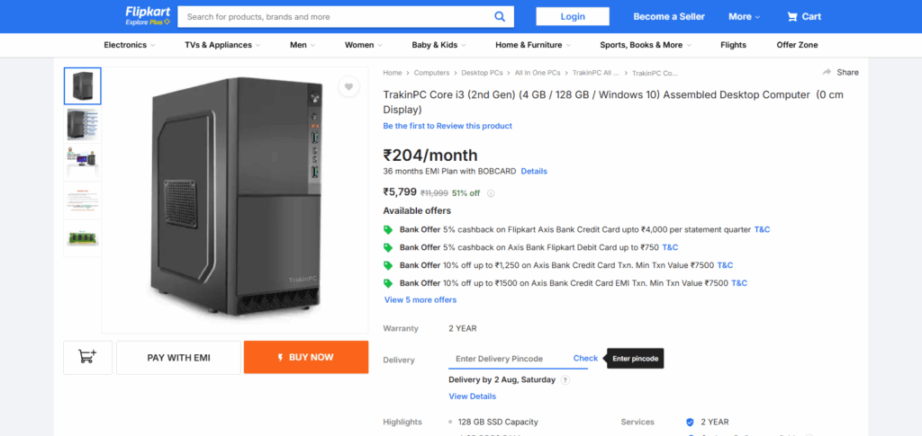Open the Offer Zone
This screenshot has width=922, height=436.
(797, 45)
